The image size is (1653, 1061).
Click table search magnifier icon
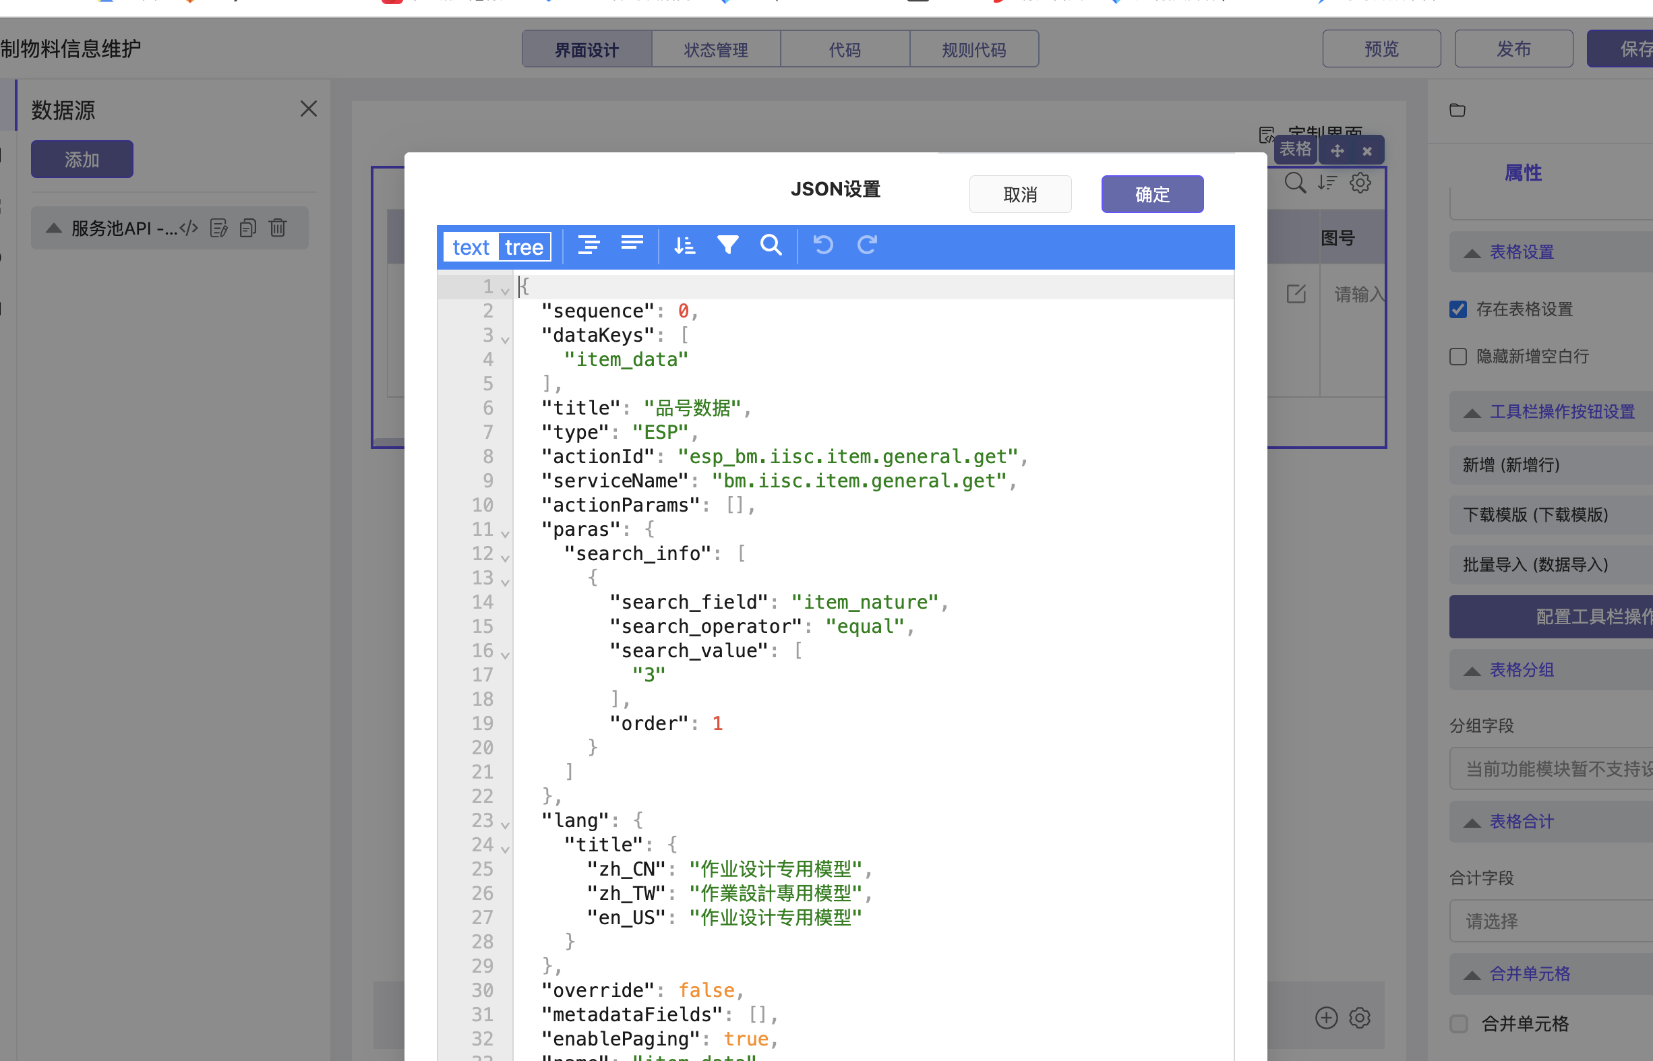click(x=1296, y=183)
